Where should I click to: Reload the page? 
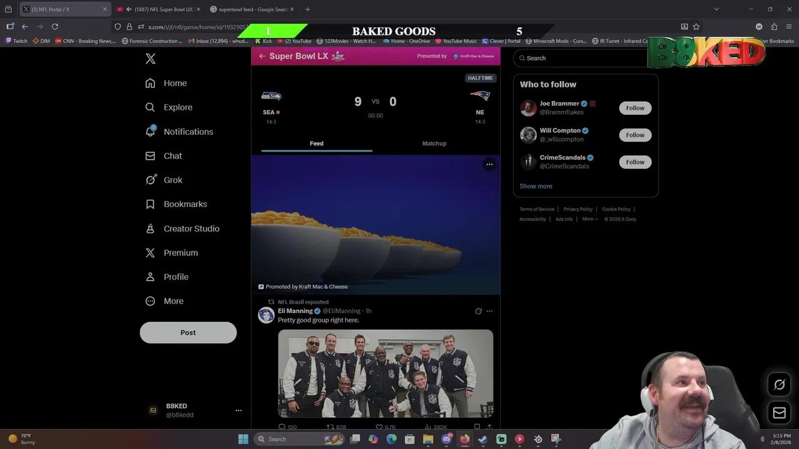pyautogui.click(x=55, y=27)
